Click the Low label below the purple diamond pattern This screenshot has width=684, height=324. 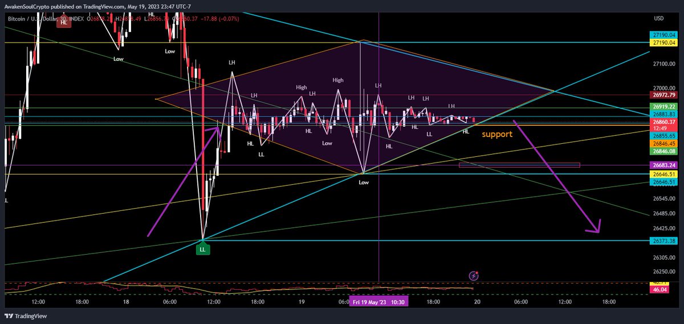pyautogui.click(x=364, y=182)
